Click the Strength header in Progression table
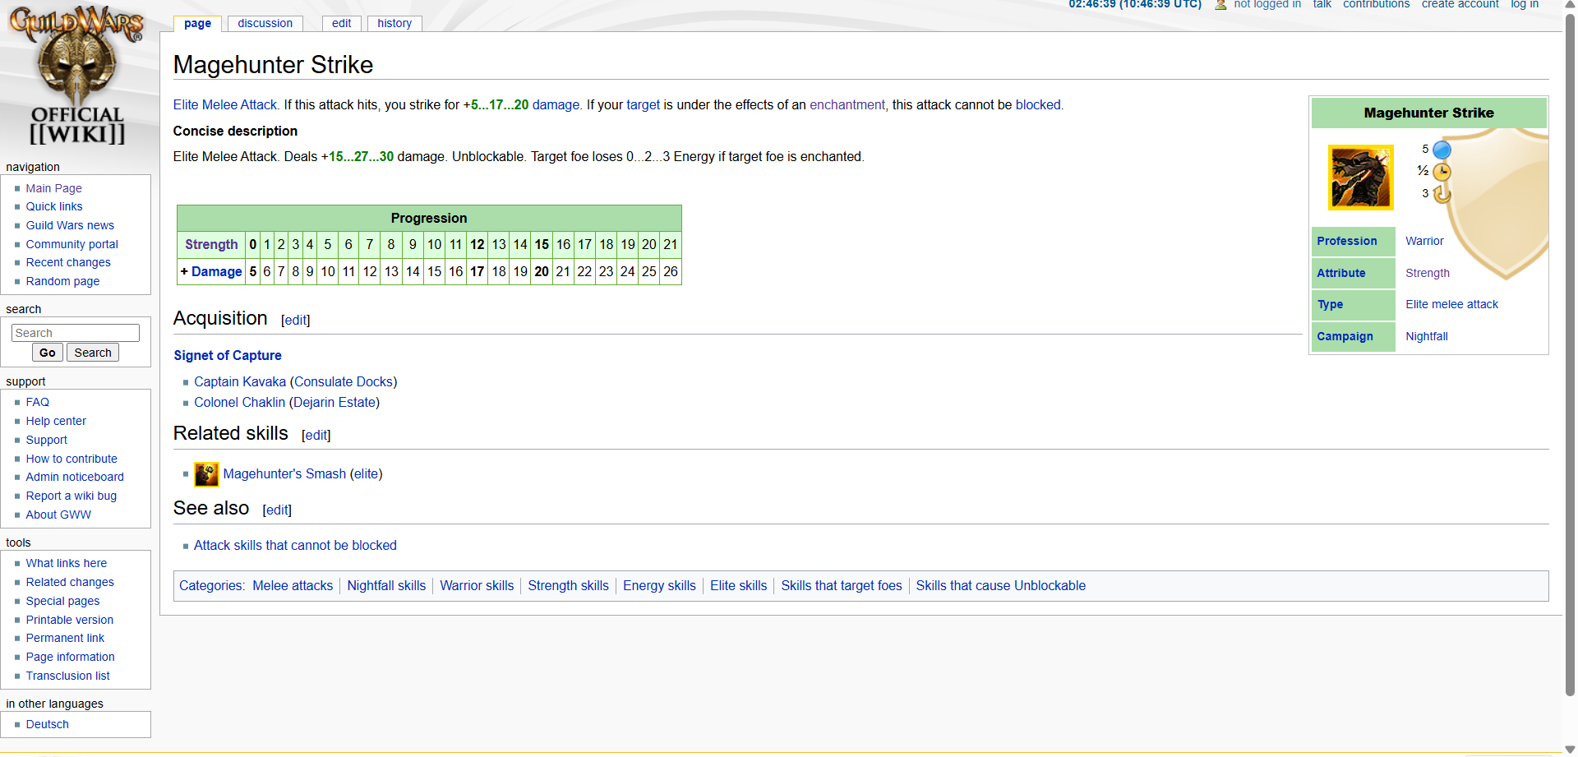The width and height of the screenshot is (1578, 757). [211, 245]
